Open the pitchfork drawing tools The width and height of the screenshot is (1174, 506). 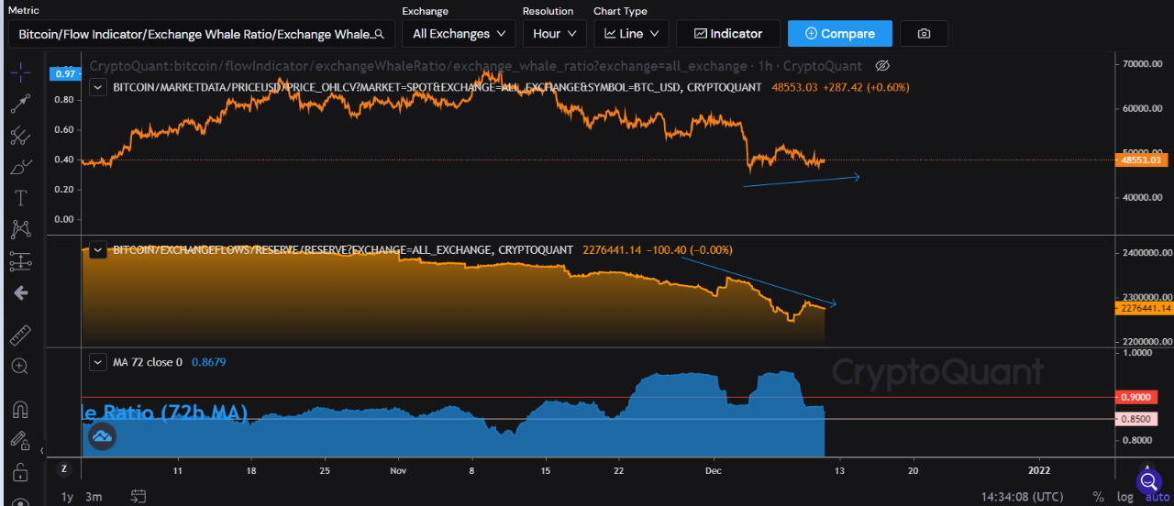point(20,136)
